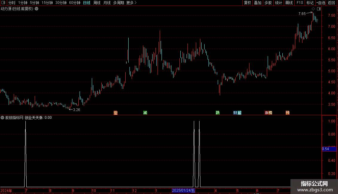This screenshot has width=338, height=194.
Task: Switch to 月线 monthly chart
Action: pyautogui.click(x=107, y=3)
